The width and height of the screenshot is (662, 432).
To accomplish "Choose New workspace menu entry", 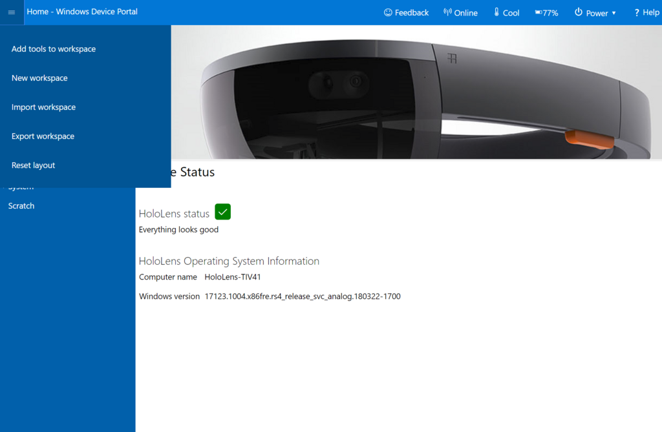I will point(39,78).
